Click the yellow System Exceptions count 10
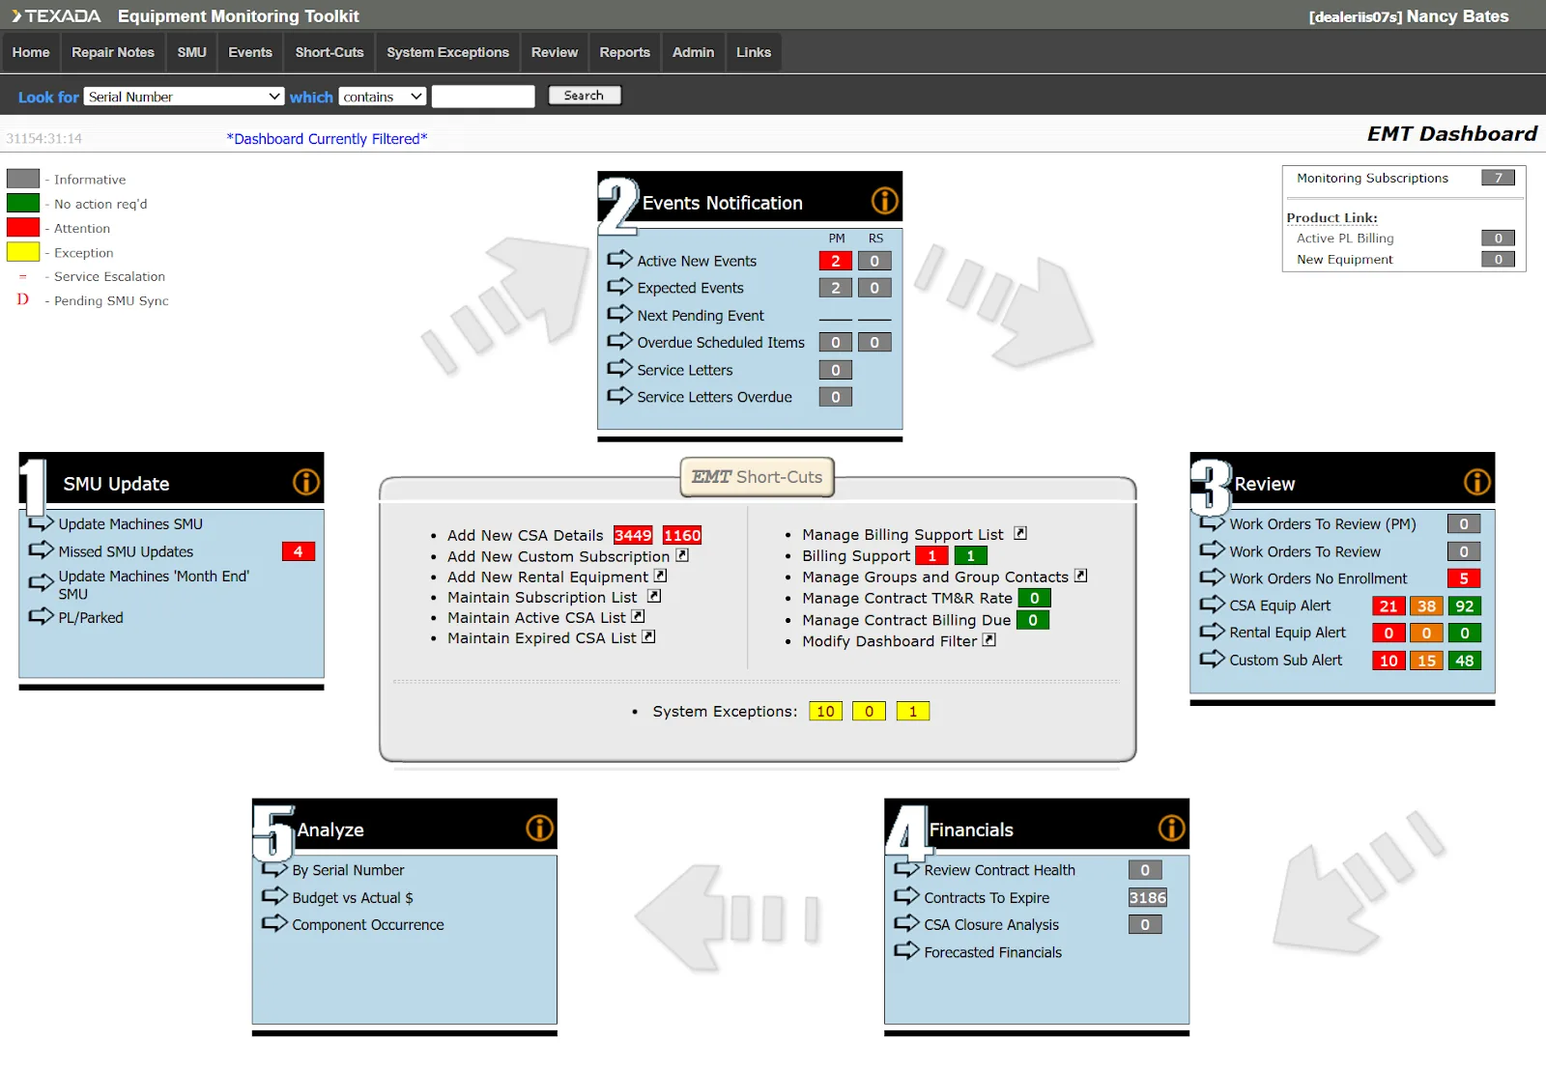Image resolution: width=1546 pixels, height=1070 pixels. 825,712
